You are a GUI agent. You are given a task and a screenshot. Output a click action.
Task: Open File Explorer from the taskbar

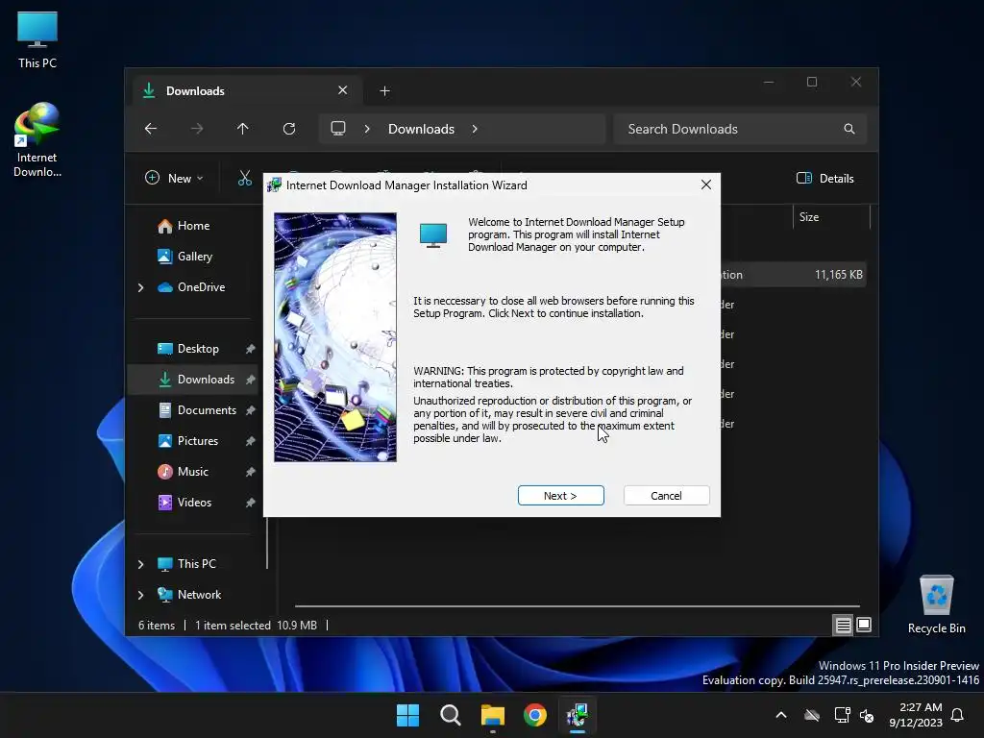pos(493,715)
